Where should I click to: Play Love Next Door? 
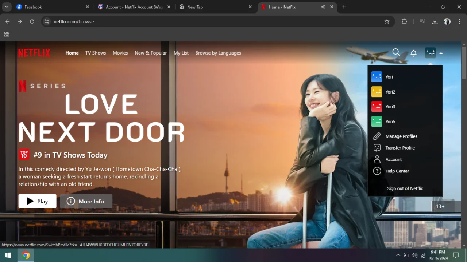38,201
